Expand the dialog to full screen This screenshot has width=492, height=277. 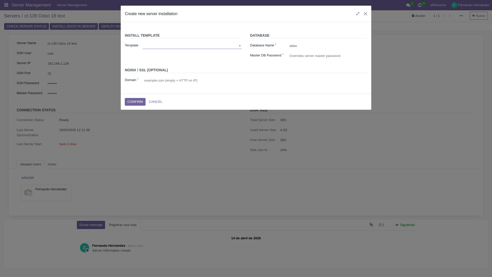[x=358, y=14]
